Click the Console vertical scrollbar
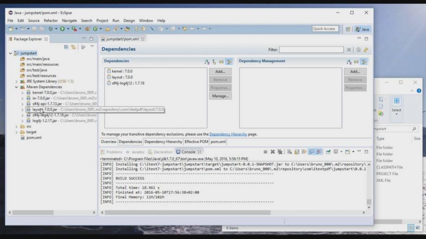 369,185
